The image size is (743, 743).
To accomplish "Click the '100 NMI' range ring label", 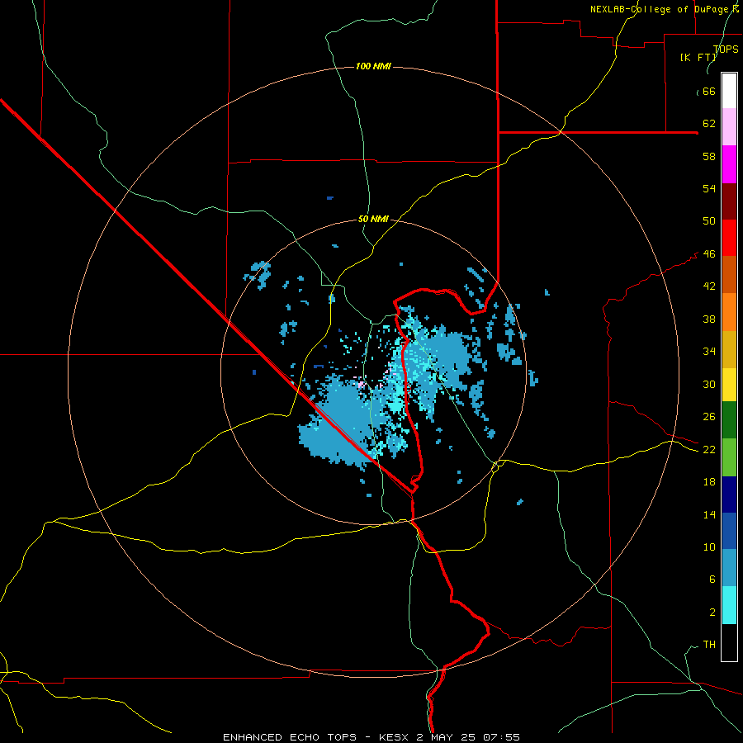I will pos(373,66).
